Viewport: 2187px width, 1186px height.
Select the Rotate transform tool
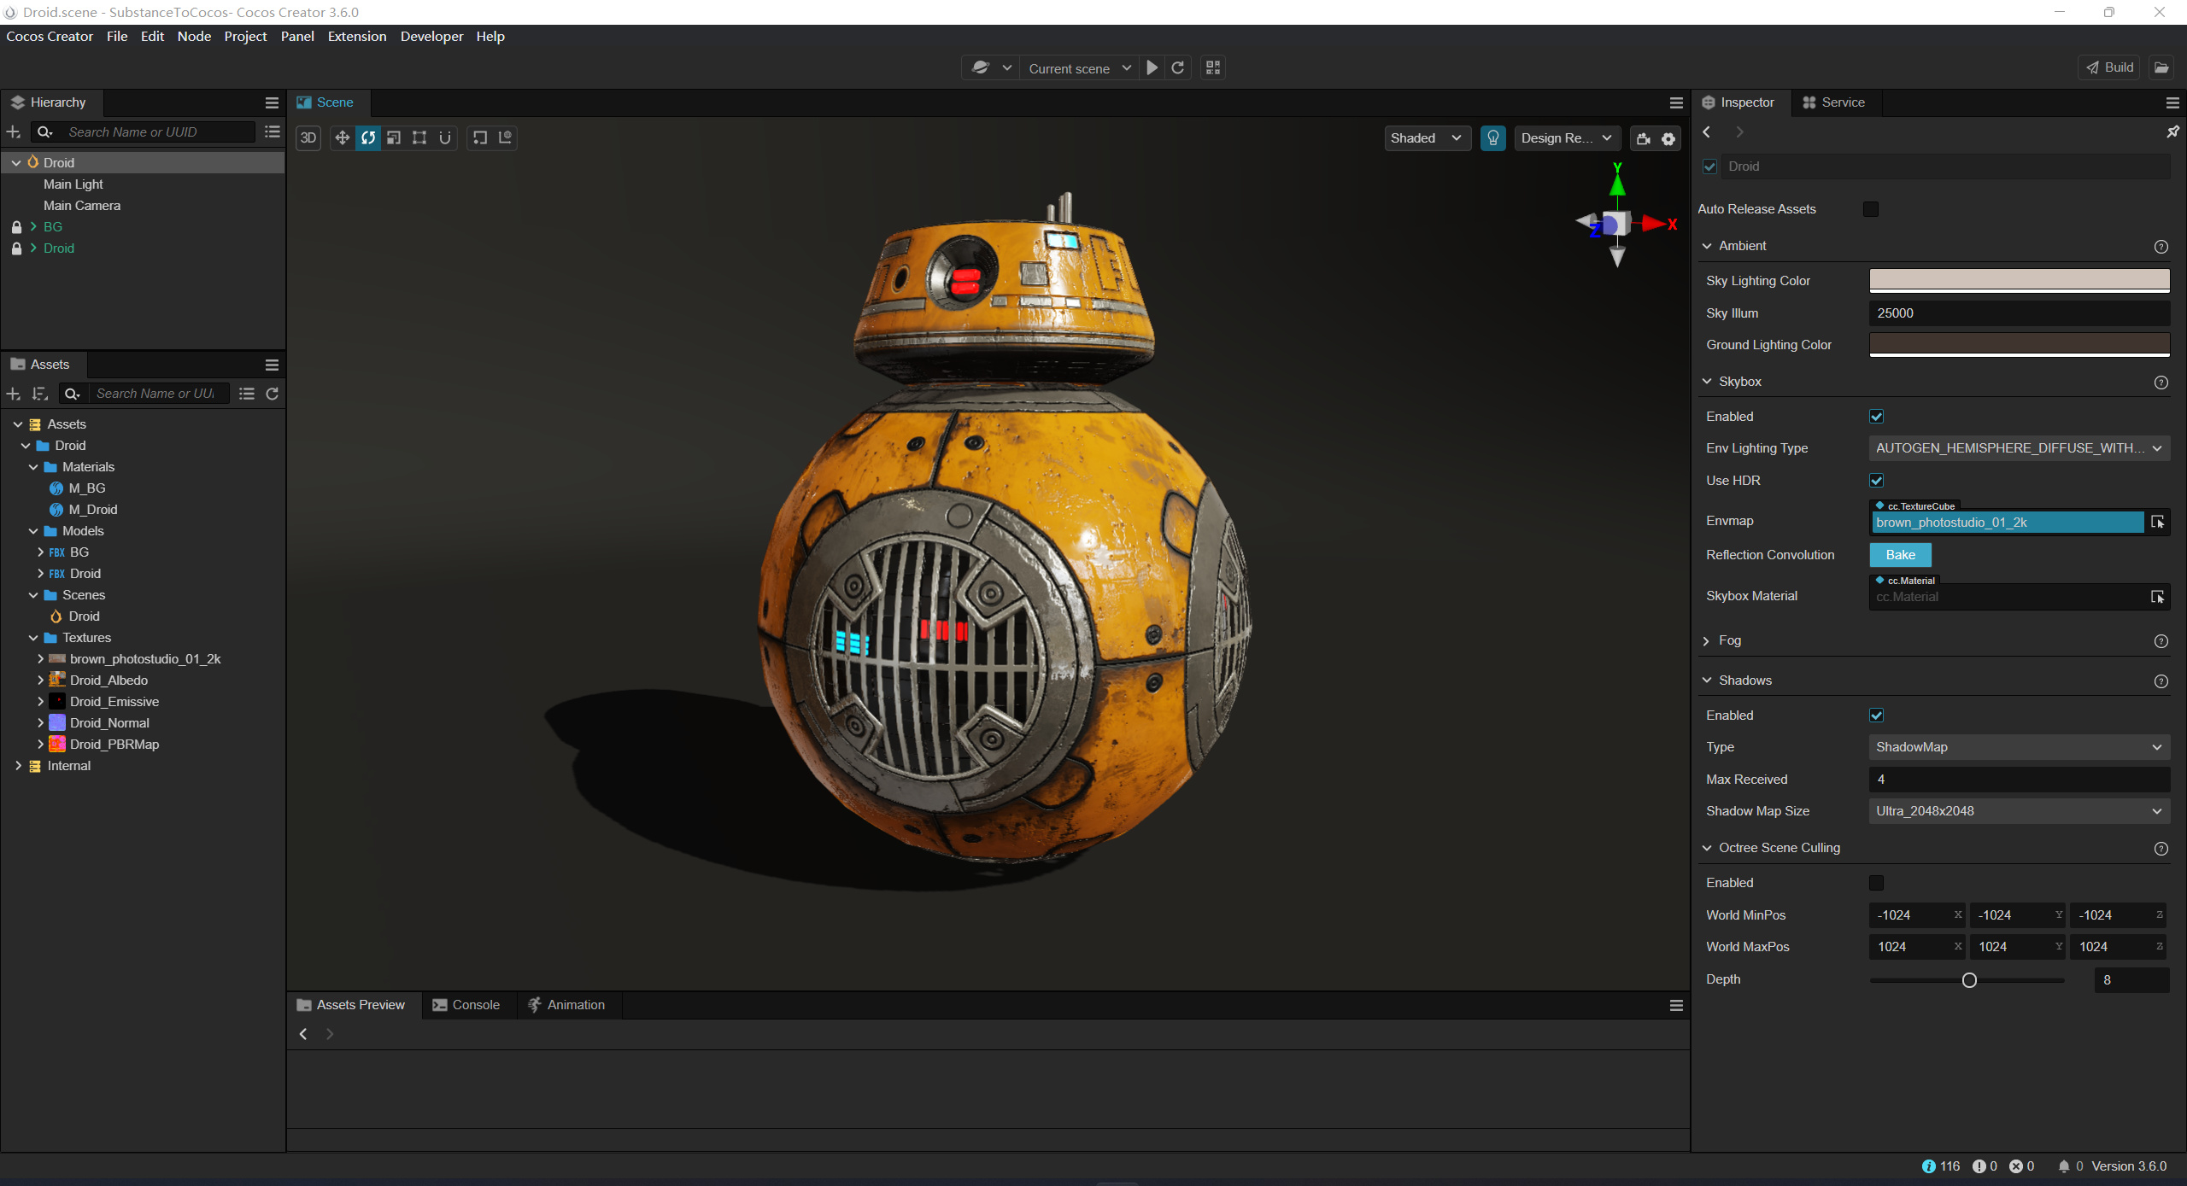(368, 137)
